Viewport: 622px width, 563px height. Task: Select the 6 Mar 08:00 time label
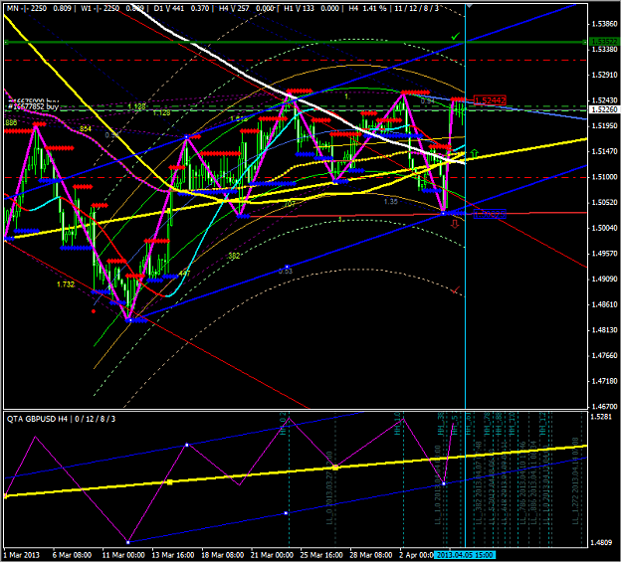pos(72,555)
